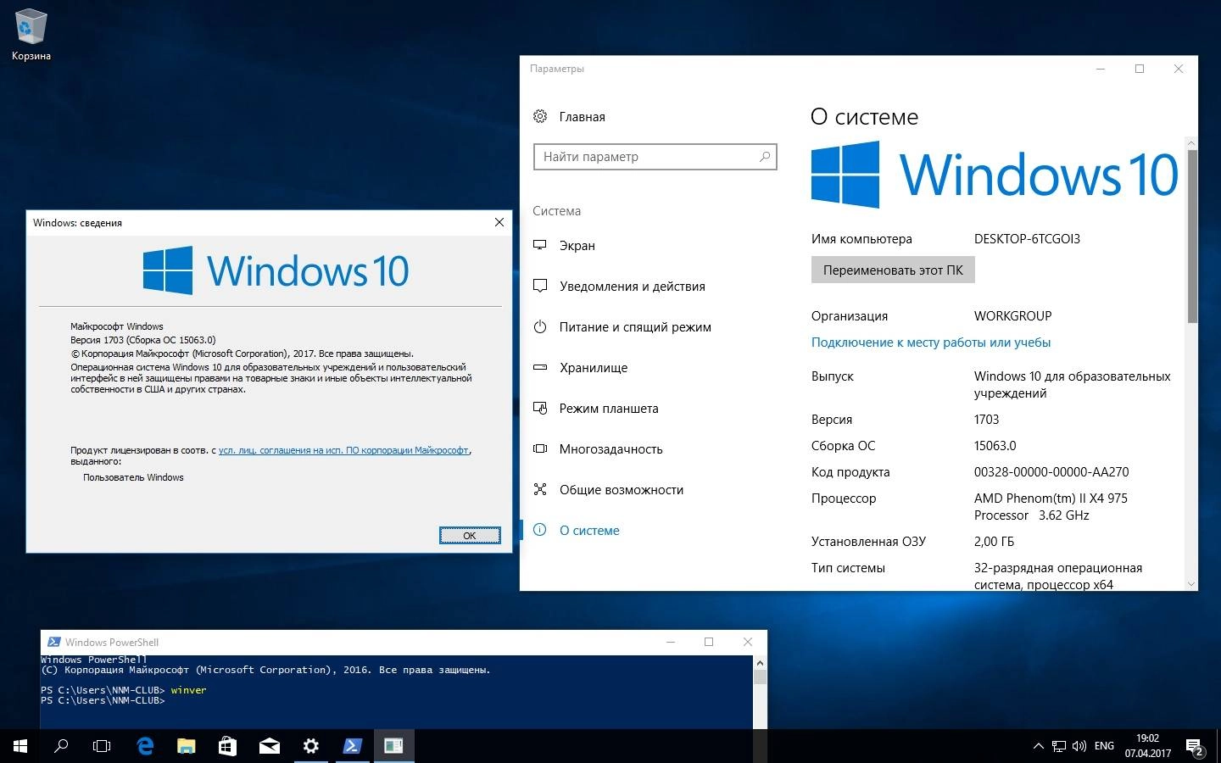Click OS build value 15063.0 in Settings

click(x=995, y=446)
